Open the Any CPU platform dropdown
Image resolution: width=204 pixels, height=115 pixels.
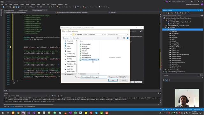point(42,7)
